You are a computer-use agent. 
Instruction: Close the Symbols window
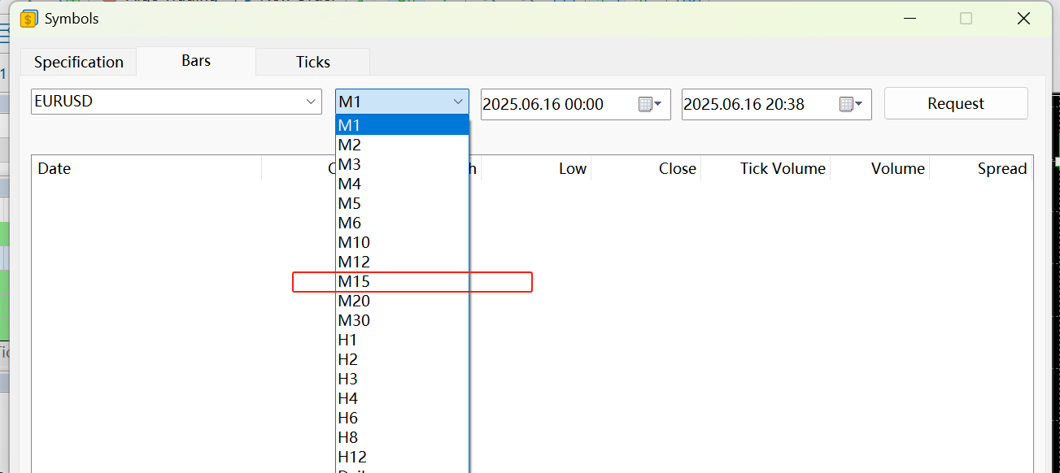pos(1023,18)
